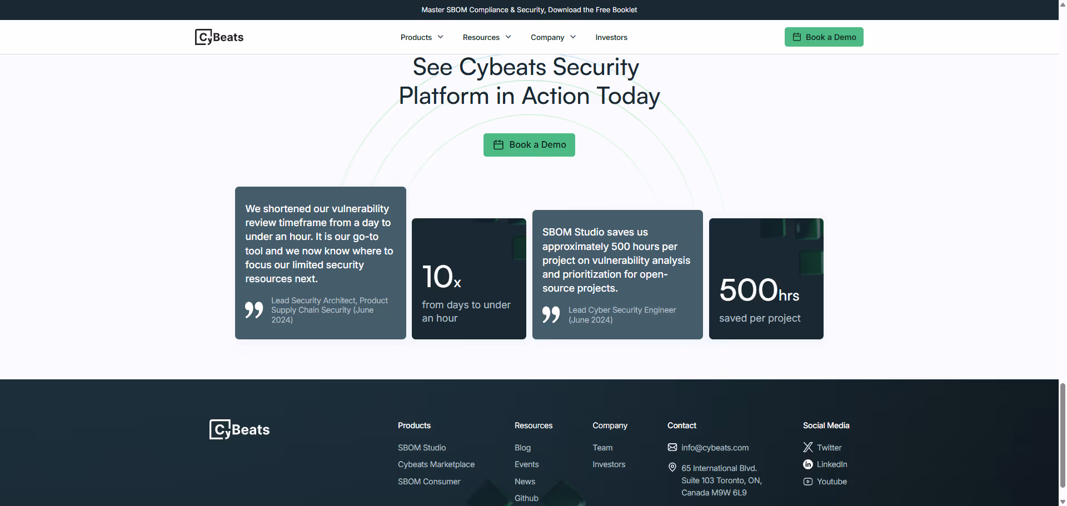Open the Github footer link
Viewport: 1067px width, 506px height.
point(526,498)
